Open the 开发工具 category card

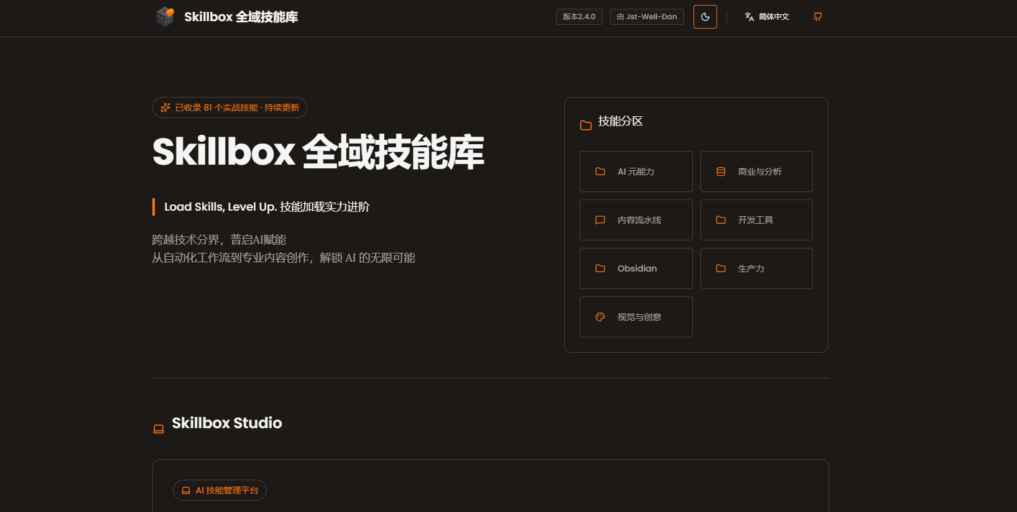tap(756, 220)
